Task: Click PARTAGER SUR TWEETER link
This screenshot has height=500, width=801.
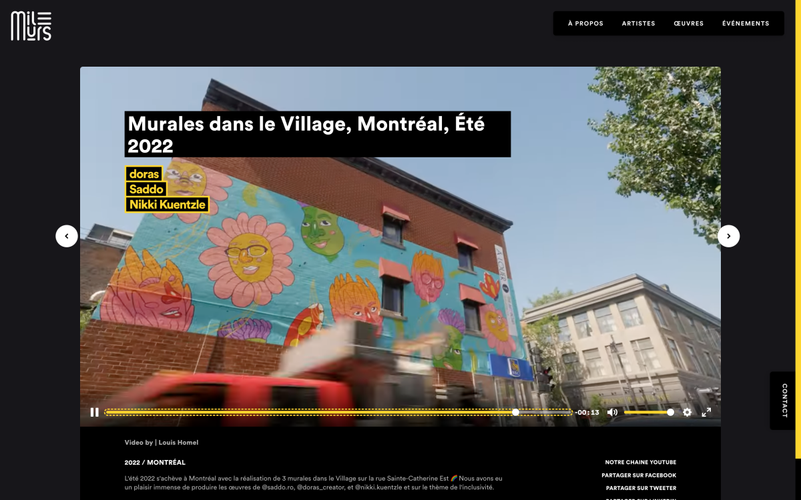Action: point(641,488)
